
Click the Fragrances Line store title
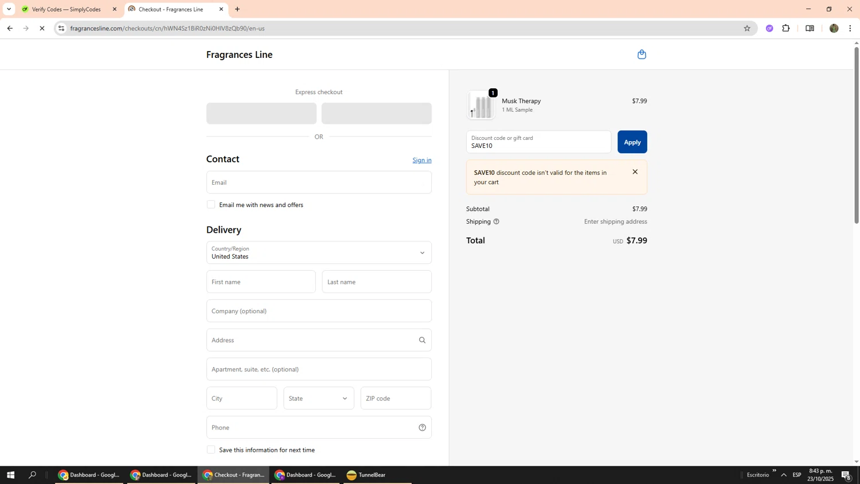point(240,54)
